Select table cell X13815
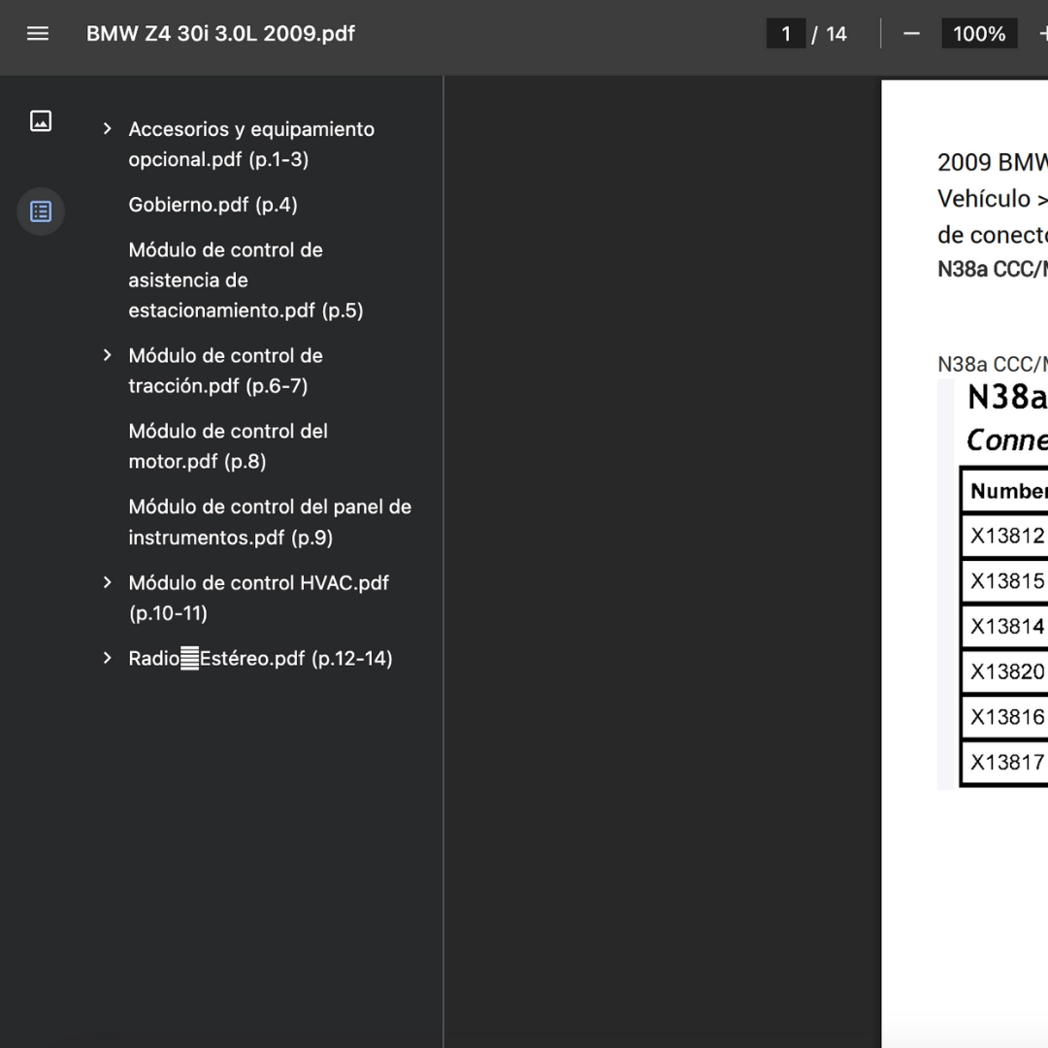 point(1004,581)
